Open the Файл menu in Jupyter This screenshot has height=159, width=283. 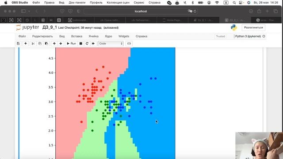[x=22, y=36]
